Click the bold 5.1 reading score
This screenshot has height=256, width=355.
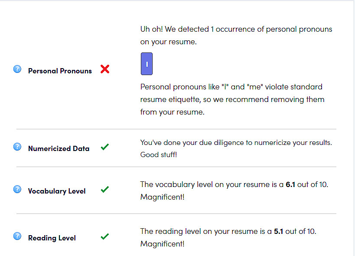pyautogui.click(x=278, y=231)
